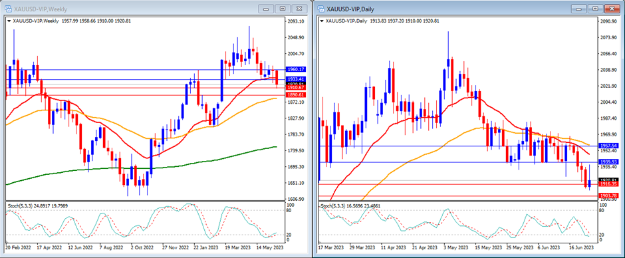Click the 1987.40 value on Daily price axis
The image size is (625, 258).
pyautogui.click(x=608, y=118)
